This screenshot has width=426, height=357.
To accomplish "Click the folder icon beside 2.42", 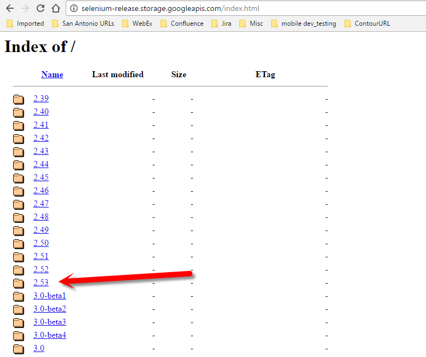I will (x=19, y=139).
